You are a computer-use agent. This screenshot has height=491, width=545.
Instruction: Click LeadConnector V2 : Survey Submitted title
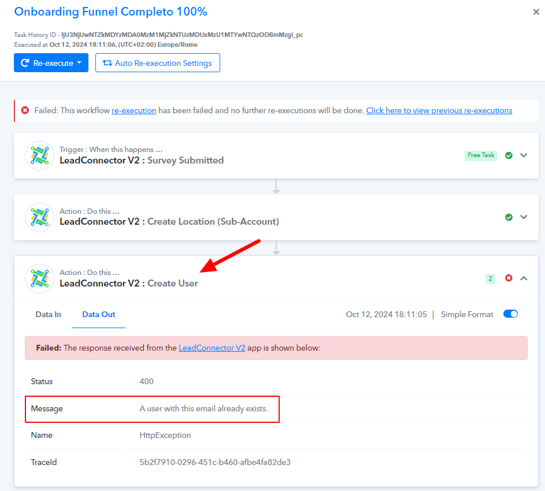coord(142,160)
